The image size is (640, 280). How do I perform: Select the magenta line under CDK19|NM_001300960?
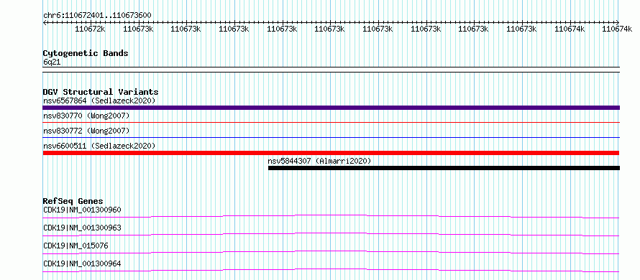(331, 216)
